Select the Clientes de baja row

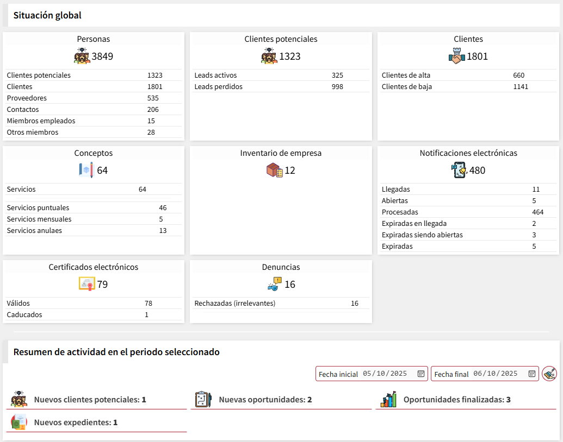pos(468,87)
